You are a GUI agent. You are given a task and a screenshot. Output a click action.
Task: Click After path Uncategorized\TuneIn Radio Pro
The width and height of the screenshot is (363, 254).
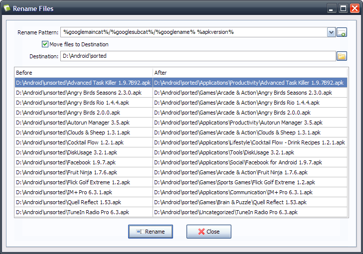click(x=250, y=212)
